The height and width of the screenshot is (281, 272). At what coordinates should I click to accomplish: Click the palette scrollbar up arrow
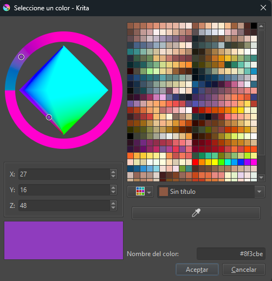pos(261,26)
